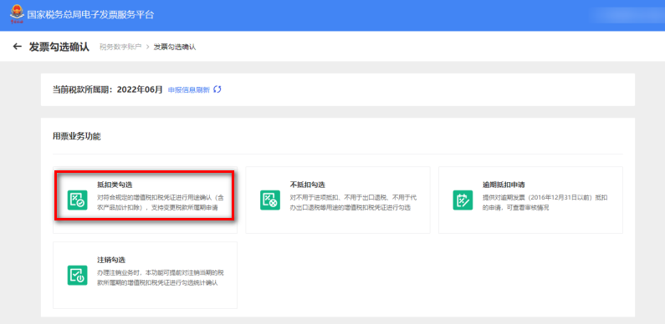
Task: Open the 注销勾选 heading
Action: [x=111, y=260]
